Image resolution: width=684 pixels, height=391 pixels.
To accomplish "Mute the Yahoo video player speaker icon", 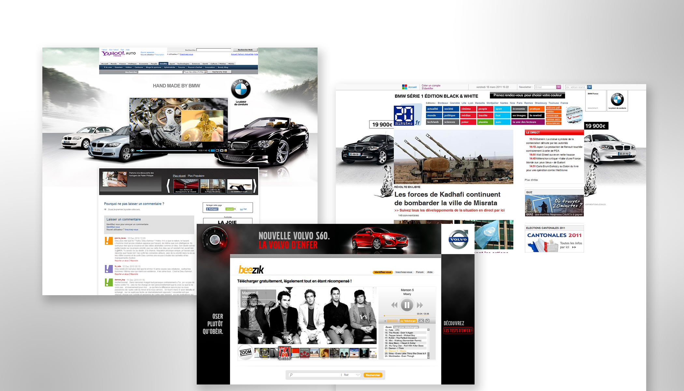I will [209, 151].
